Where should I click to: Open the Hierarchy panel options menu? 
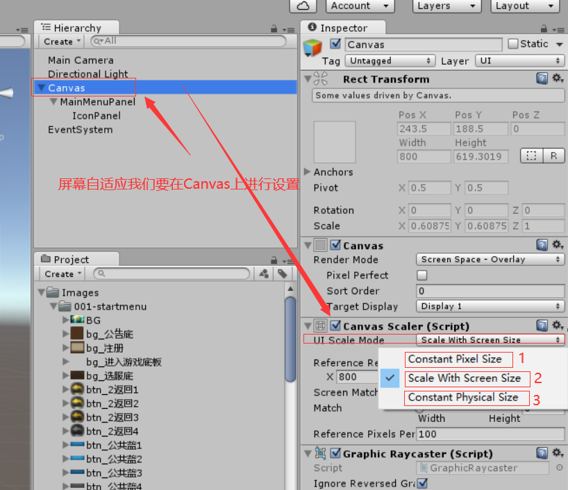(x=289, y=30)
